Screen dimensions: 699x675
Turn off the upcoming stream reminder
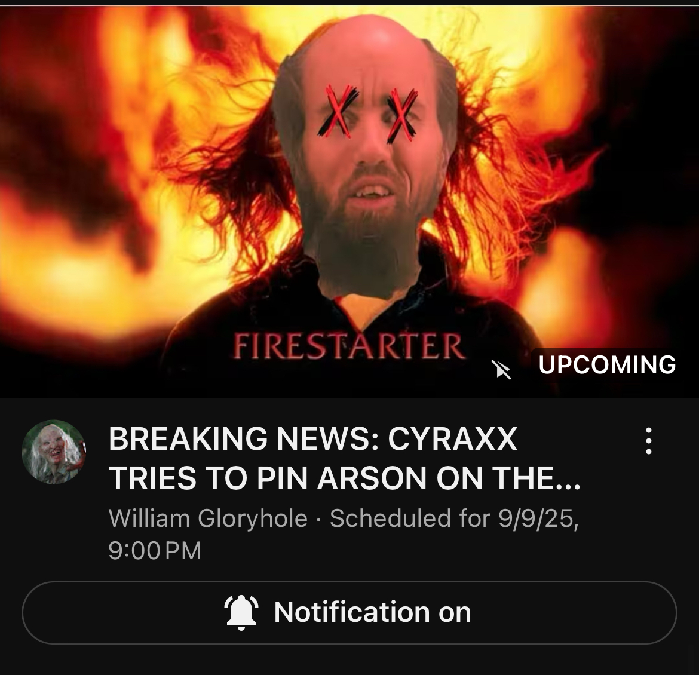coord(349,613)
